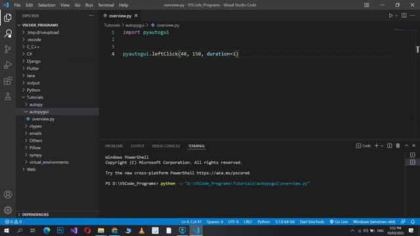
Task: Click the Tutorials breadcrumb
Action: pos(112,25)
